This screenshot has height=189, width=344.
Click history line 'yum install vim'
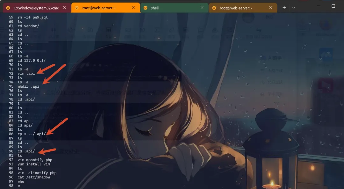(x=34, y=164)
